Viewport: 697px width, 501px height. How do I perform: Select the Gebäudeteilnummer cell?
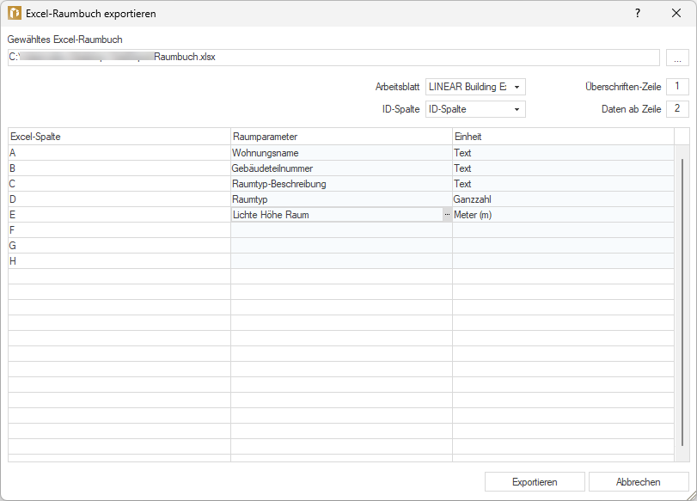coord(341,168)
